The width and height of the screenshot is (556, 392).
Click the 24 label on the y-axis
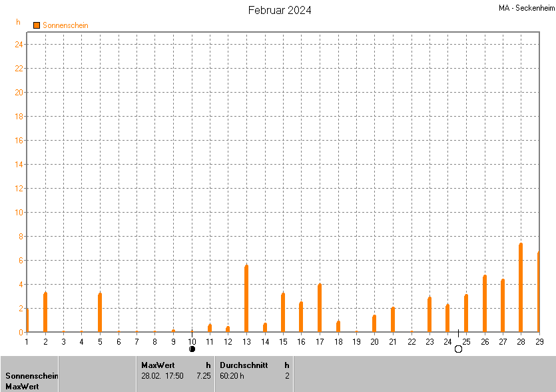[x=20, y=45]
